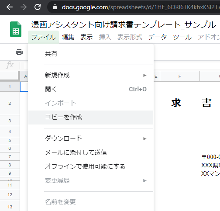Select row 1 header
Image resolution: width=220 pixels, height=211 pixels.
tap(10, 87)
